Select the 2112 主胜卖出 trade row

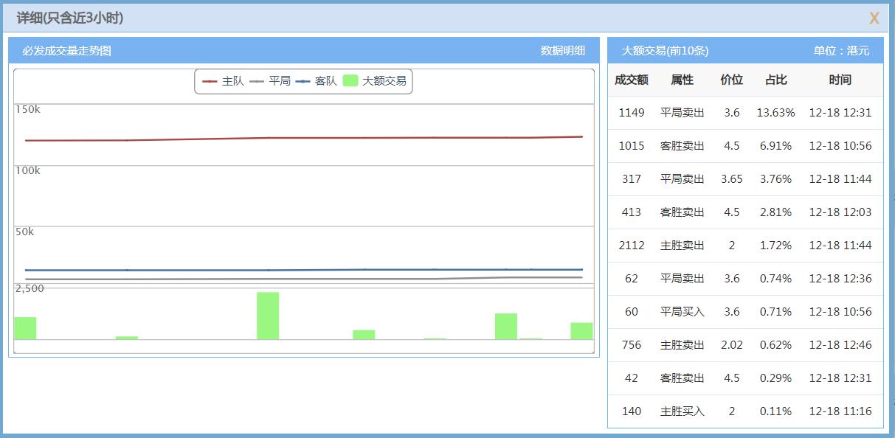pos(738,245)
